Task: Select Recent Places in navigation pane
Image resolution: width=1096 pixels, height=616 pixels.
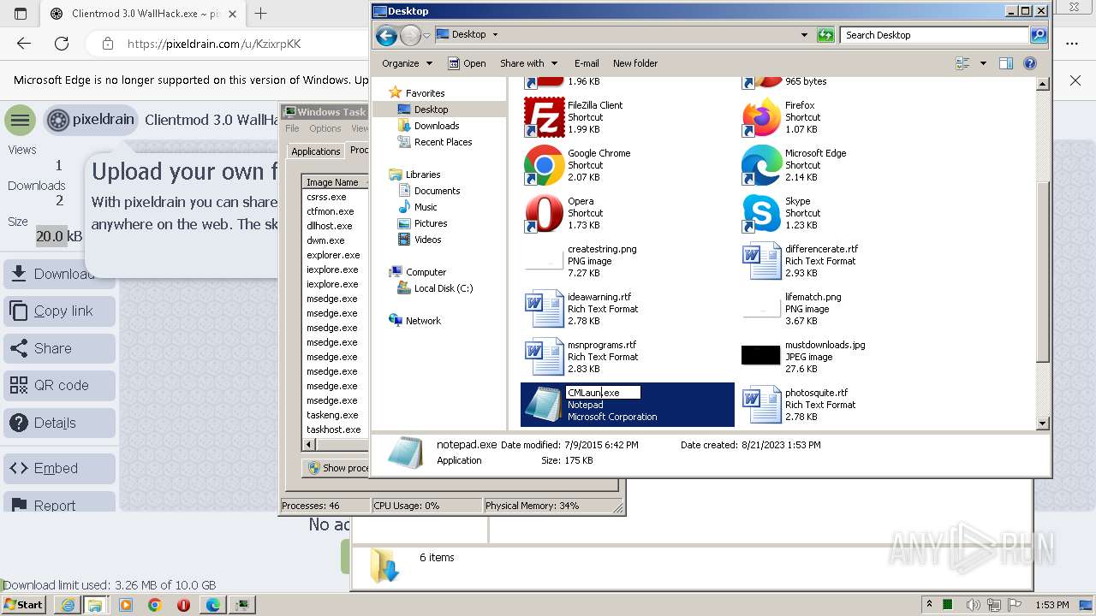Action: click(443, 142)
